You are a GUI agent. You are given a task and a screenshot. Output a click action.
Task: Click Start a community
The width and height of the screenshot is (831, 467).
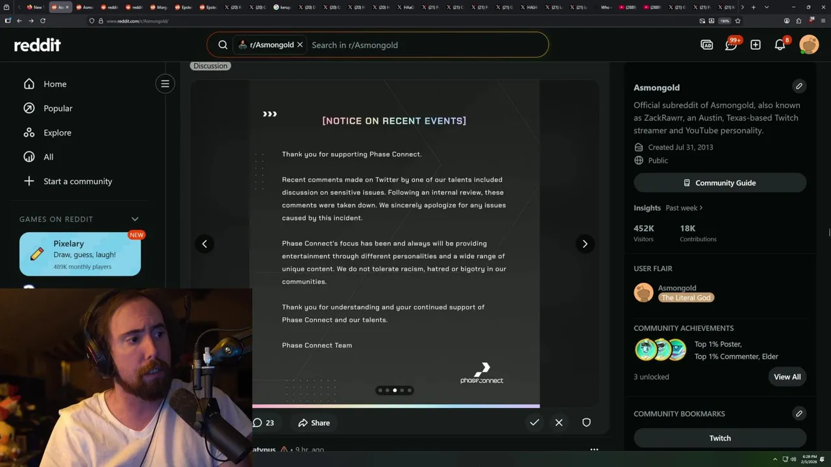point(77,181)
